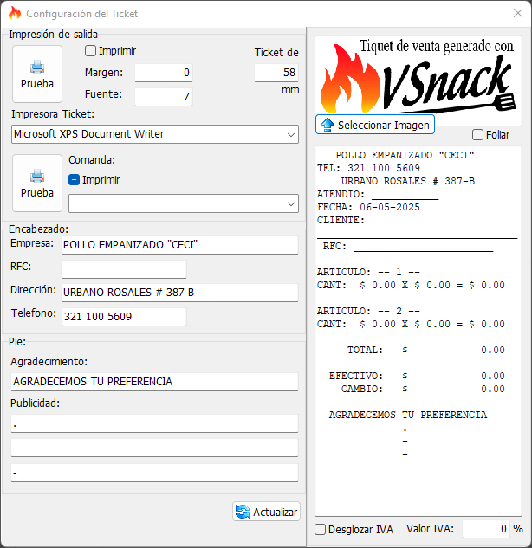Click the VSnack flame icon in title bar
The image size is (532, 548).
tap(15, 13)
